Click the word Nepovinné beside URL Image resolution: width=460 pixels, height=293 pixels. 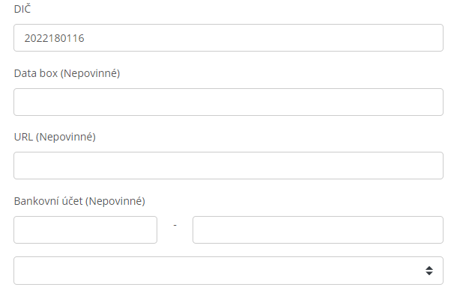point(66,137)
